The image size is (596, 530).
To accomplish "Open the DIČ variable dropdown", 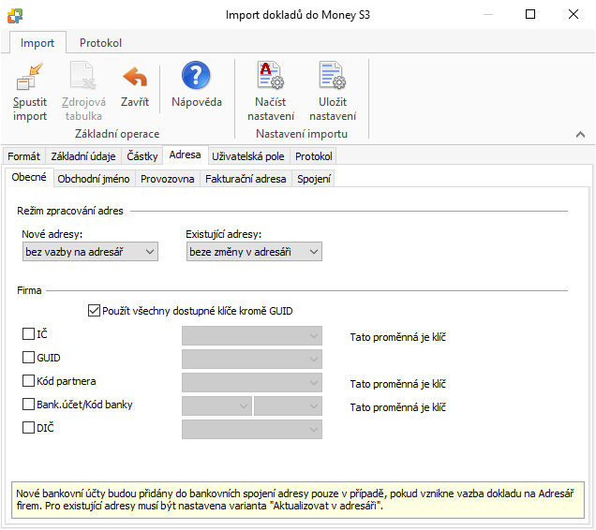I will (x=252, y=429).
